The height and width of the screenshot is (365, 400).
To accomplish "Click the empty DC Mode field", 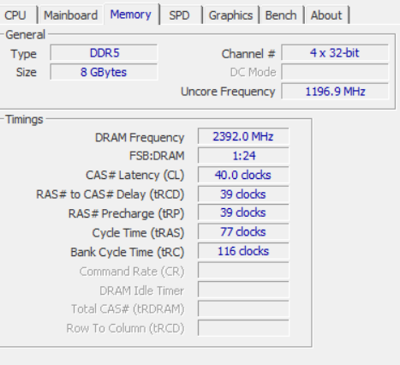I will point(335,72).
